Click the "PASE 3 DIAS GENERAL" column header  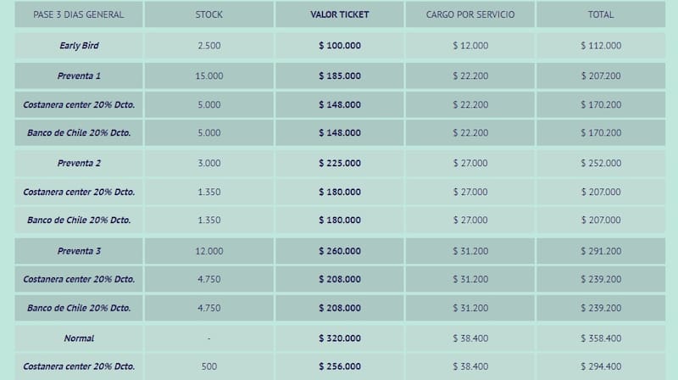point(79,14)
